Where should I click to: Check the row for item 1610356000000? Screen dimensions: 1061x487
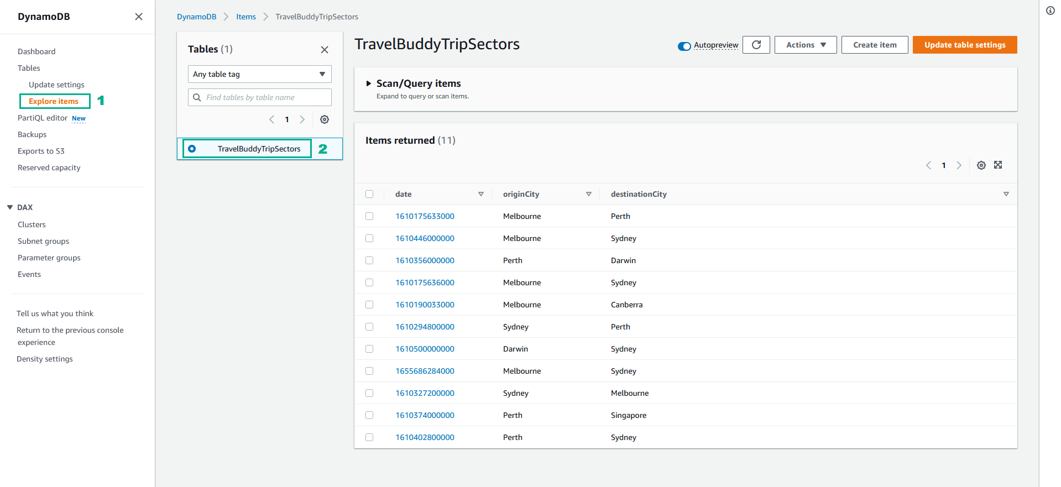click(369, 260)
